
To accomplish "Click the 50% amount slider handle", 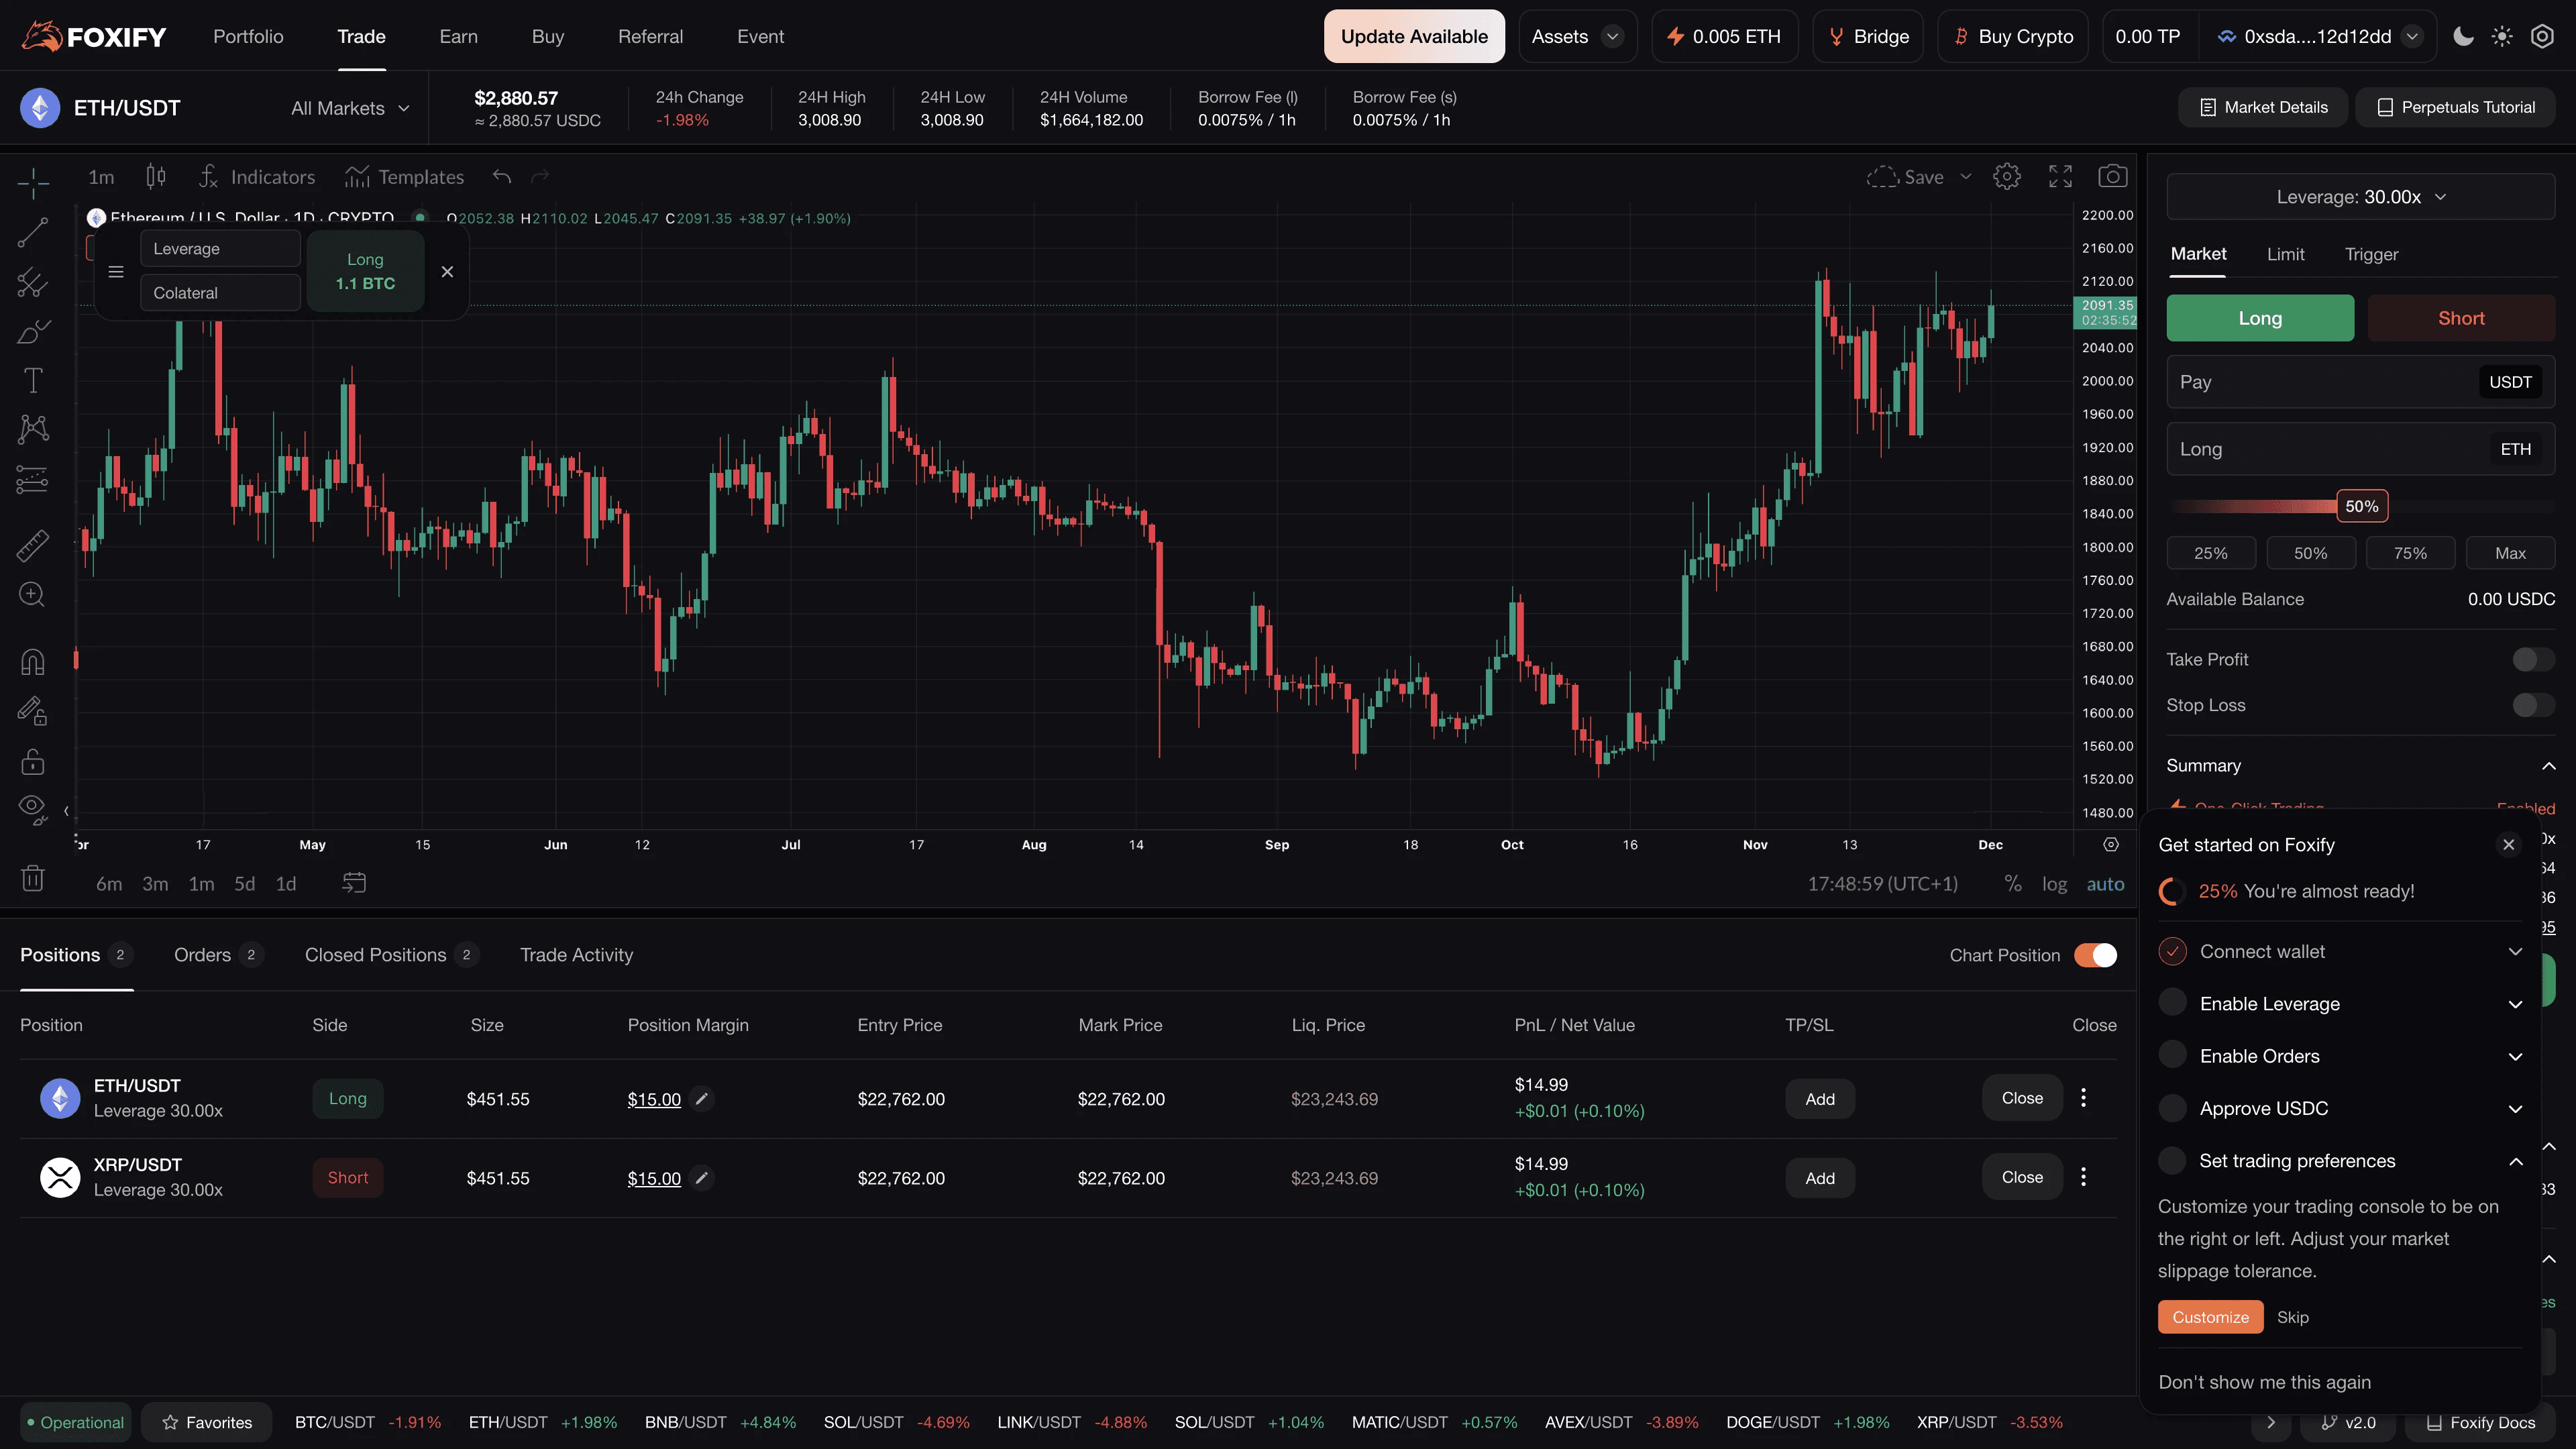I will pos(2361,506).
